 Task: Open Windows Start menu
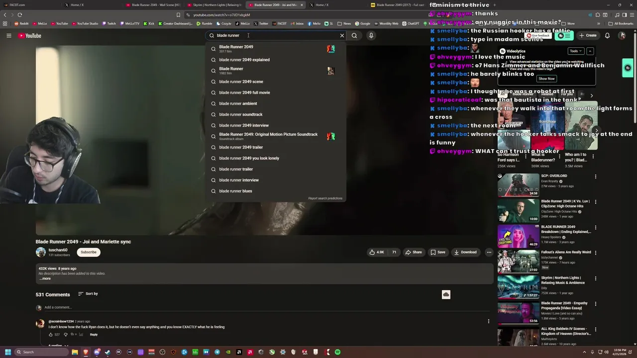8,352
